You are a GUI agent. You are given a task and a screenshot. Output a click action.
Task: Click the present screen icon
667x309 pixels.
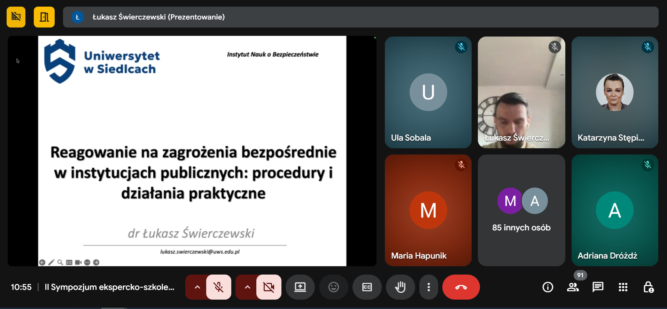point(300,287)
